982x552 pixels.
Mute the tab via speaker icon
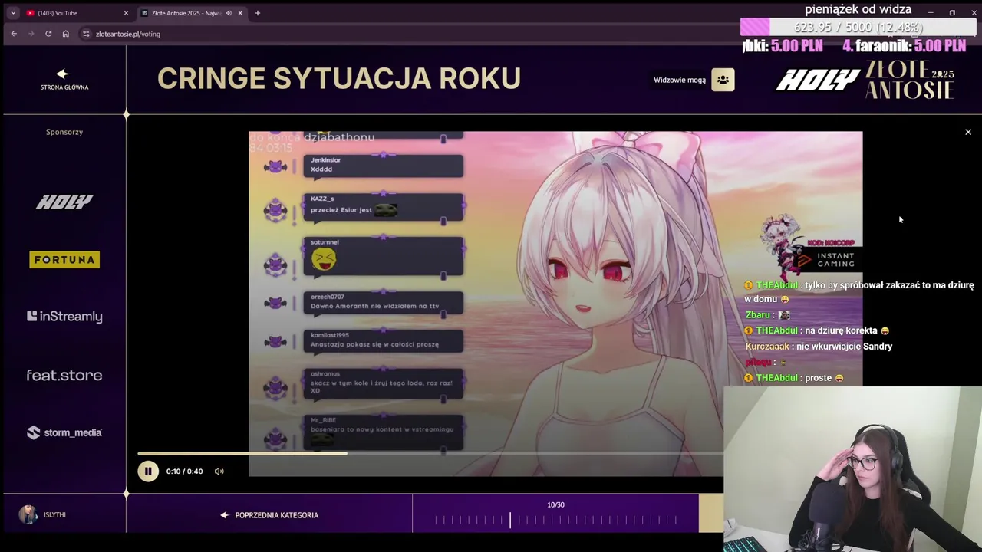(229, 13)
